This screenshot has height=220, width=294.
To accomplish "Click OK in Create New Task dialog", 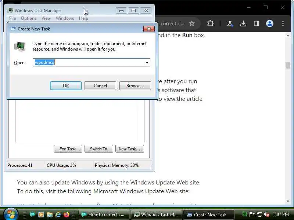I will (x=66, y=86).
